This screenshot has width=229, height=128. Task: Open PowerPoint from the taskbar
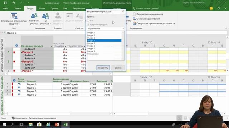click(57, 124)
